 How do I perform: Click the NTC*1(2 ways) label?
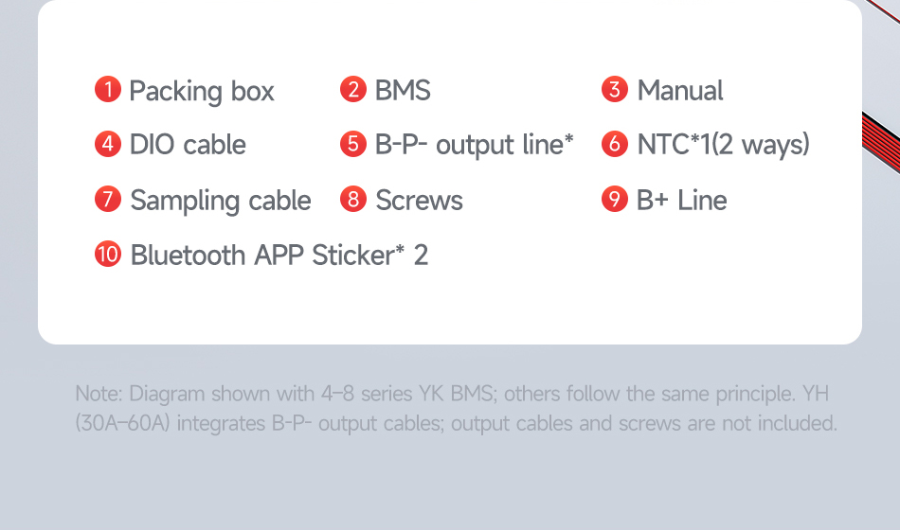coord(723,145)
